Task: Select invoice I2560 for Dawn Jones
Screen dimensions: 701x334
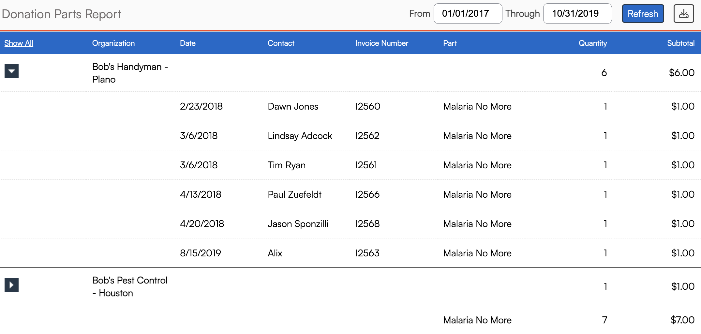Action: 367,106
